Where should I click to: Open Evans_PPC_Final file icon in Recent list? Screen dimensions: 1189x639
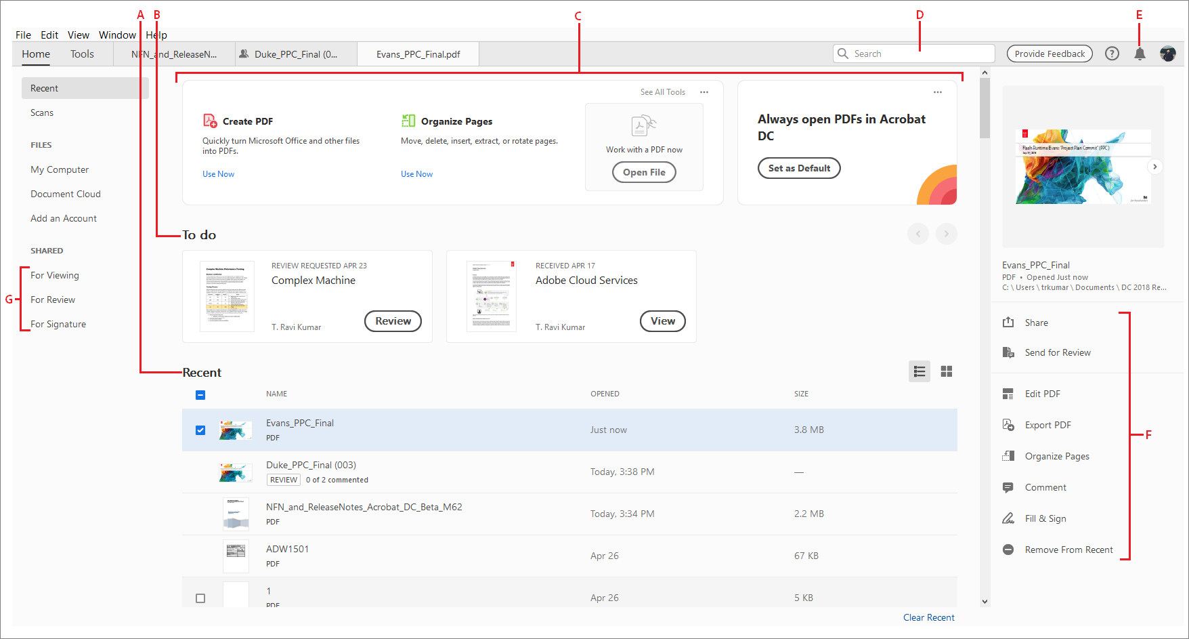[x=236, y=430]
